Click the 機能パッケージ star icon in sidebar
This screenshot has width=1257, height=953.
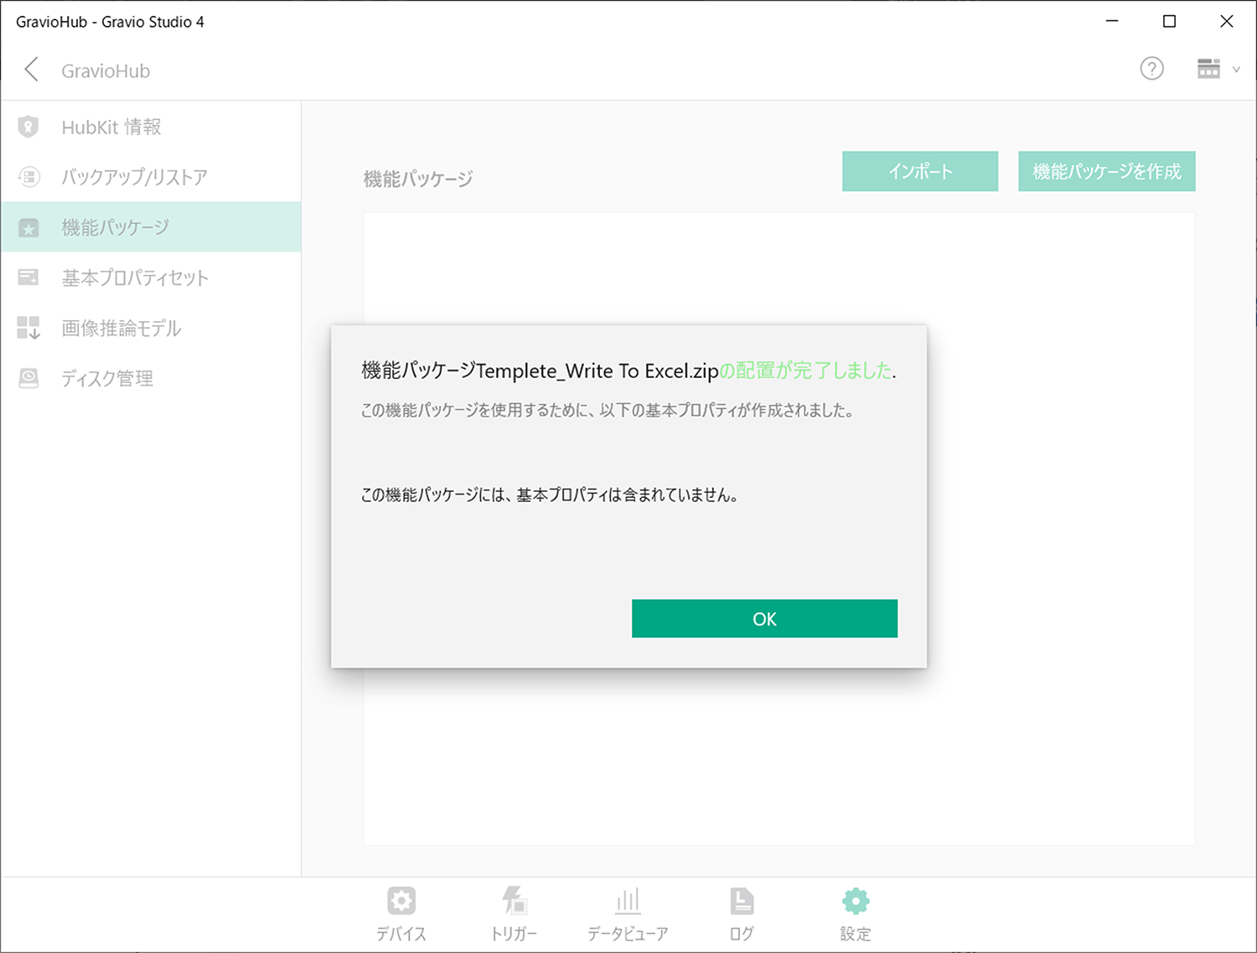(28, 227)
